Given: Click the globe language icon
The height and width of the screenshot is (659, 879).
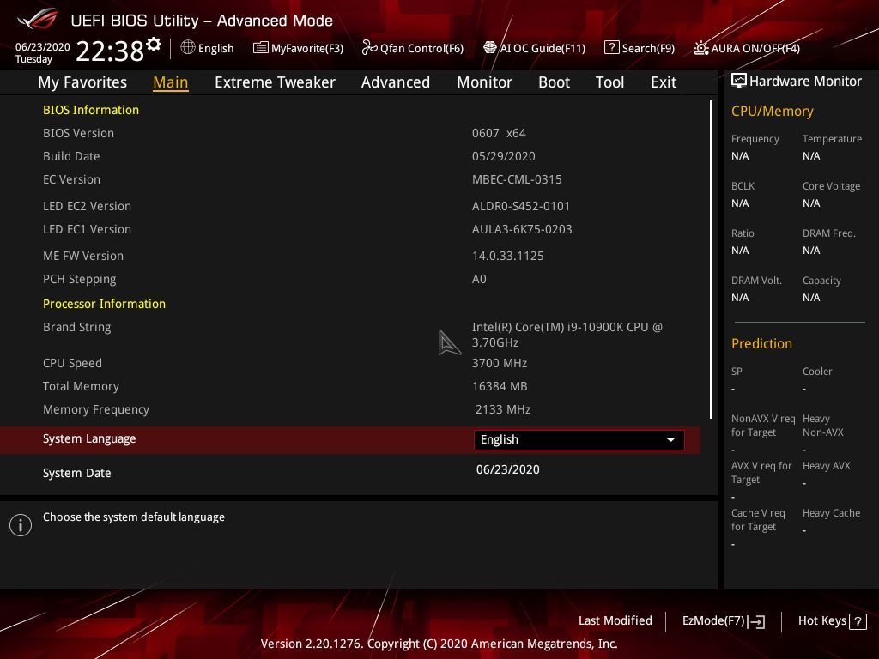Looking at the screenshot, I should 188,48.
